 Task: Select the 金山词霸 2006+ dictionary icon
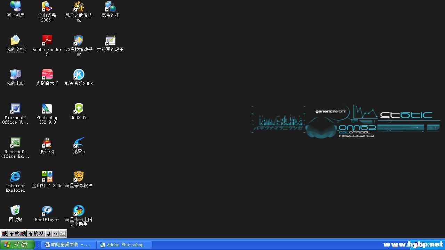[x=47, y=6]
